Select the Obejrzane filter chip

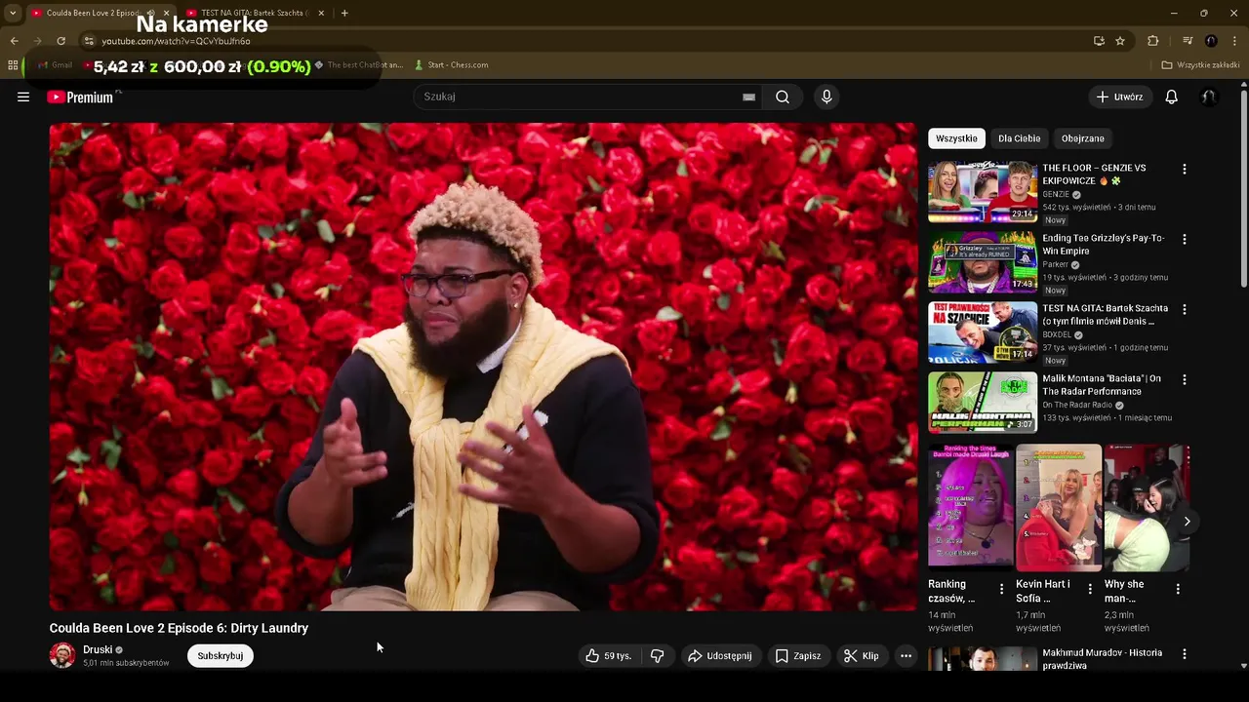pyautogui.click(x=1083, y=138)
